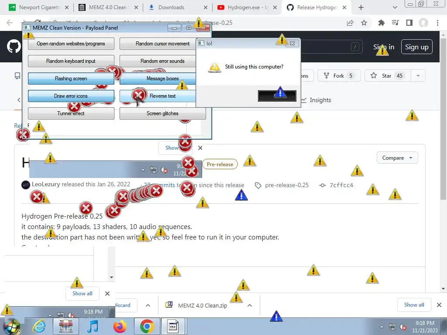
Task: Open the LeoLezury author link
Action: coord(46,185)
